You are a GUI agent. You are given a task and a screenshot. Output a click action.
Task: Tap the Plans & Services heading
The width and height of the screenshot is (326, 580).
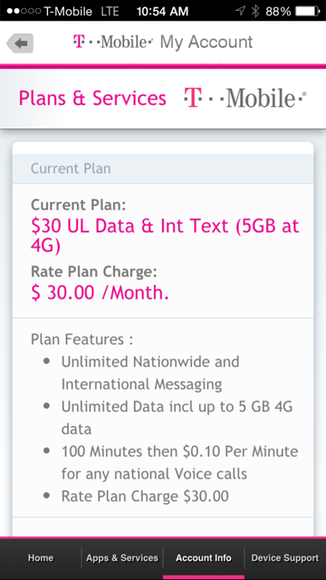click(92, 99)
